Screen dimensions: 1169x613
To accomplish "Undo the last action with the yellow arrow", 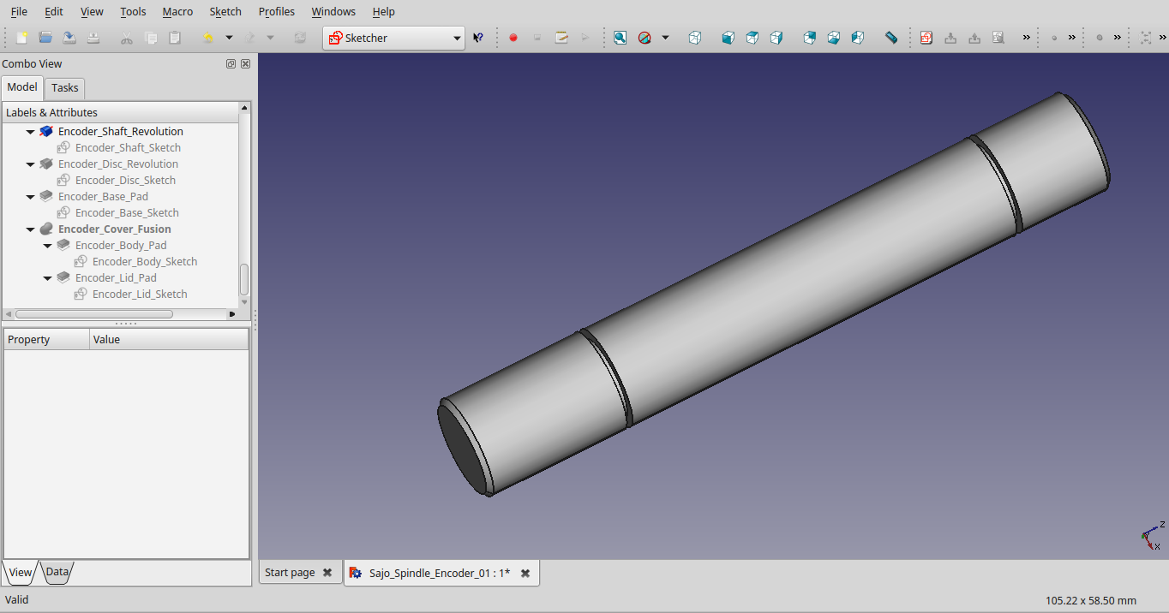I will coord(208,38).
